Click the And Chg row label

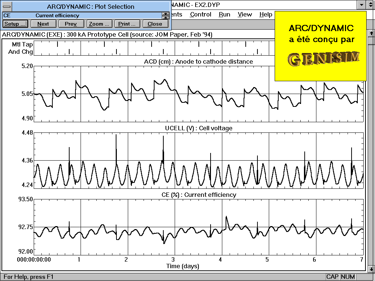(x=21, y=52)
